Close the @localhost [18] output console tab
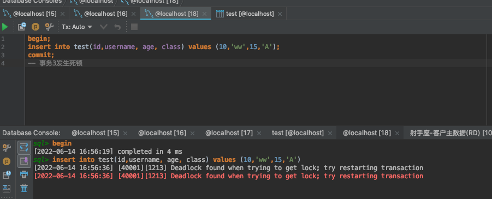The image size is (492, 199). (398, 133)
